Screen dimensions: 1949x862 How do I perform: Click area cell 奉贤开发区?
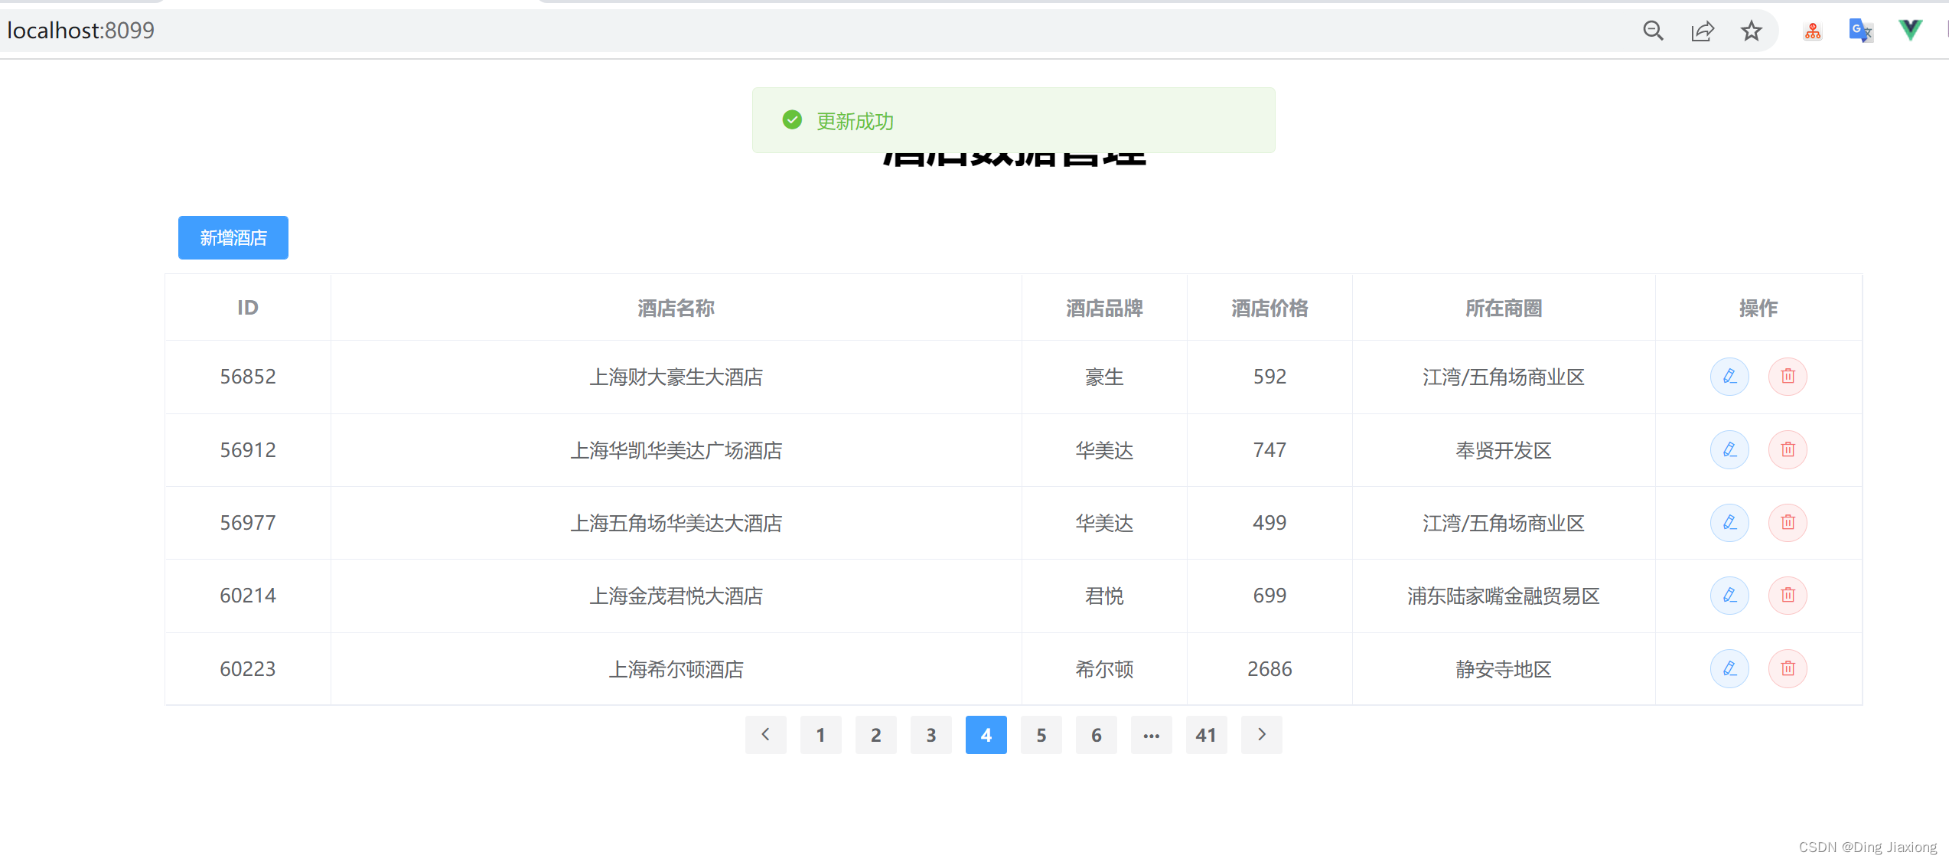click(1504, 450)
